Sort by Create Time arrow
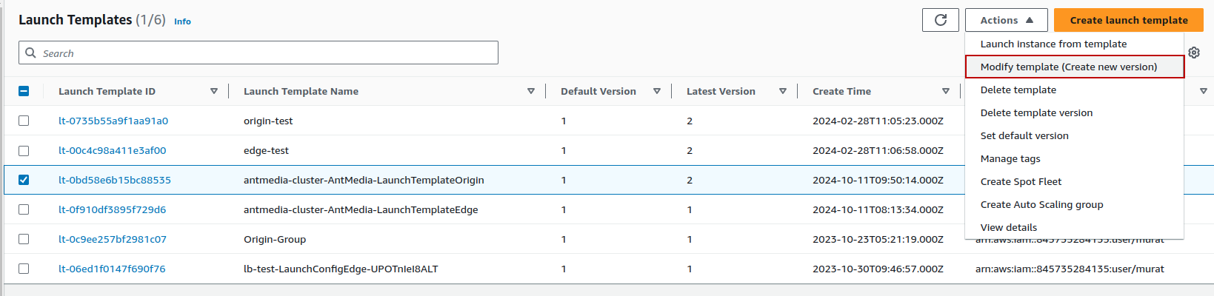Viewport: 1214px width, 296px height. (x=946, y=91)
